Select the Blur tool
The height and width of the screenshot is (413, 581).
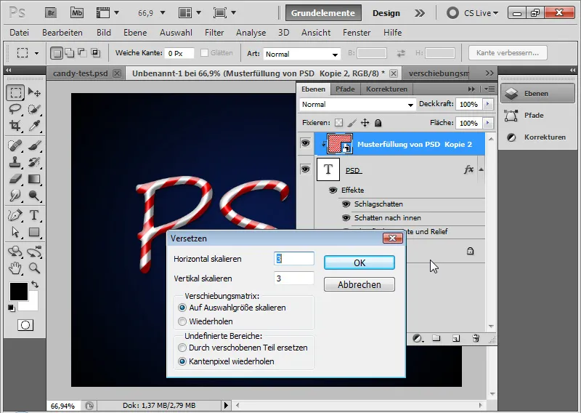(15, 195)
